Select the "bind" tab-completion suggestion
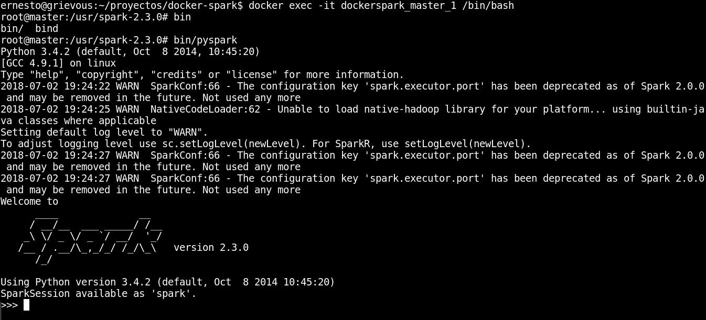Screen dimensions: 706x320 pyautogui.click(x=47, y=29)
